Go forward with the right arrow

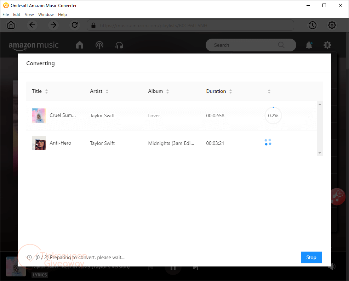coord(53,25)
